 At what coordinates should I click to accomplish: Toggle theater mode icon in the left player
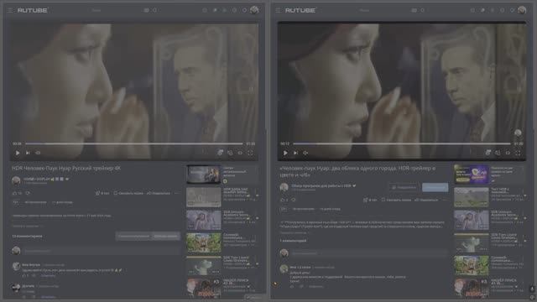240,153
